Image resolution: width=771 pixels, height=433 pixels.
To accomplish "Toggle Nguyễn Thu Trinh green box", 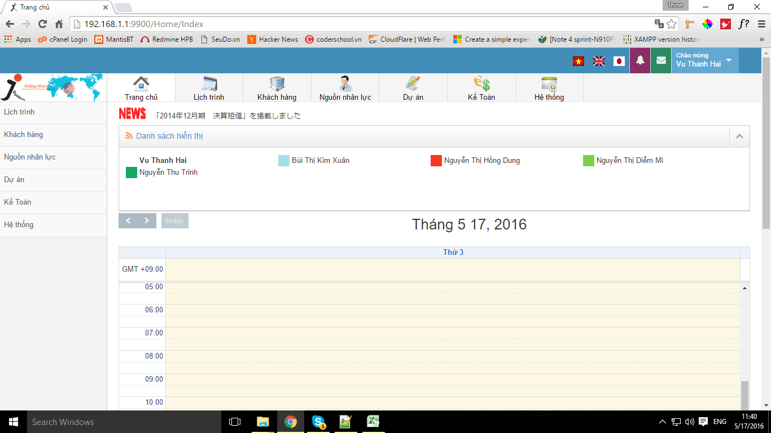I will click(x=132, y=173).
